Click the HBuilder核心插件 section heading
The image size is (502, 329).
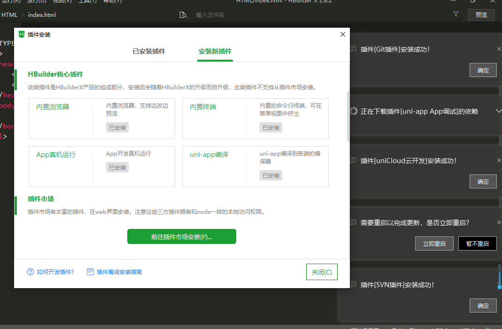tap(55, 74)
